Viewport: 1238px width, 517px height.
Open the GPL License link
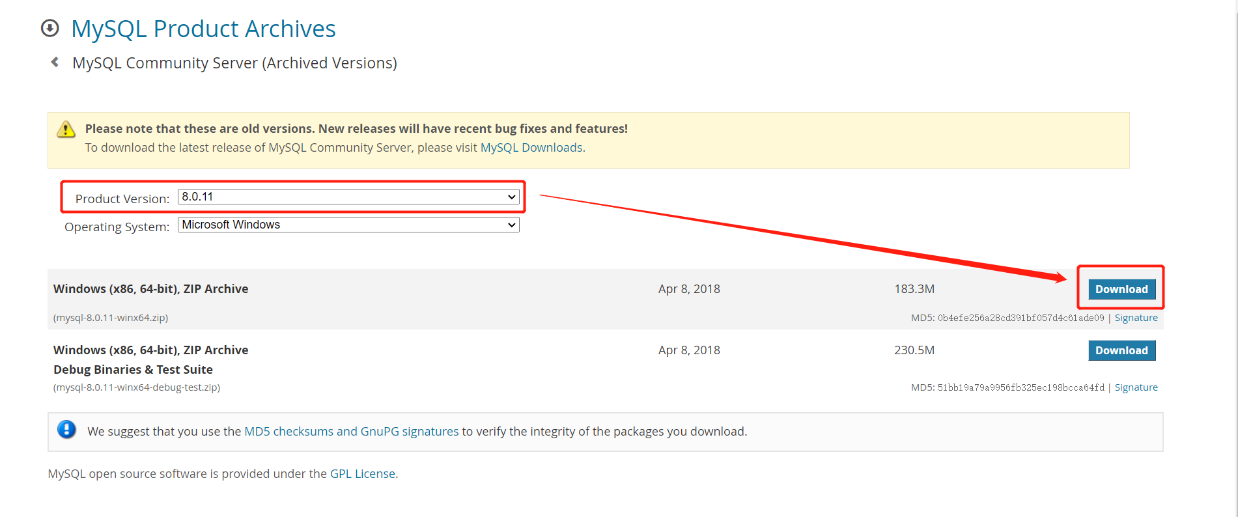tap(363, 473)
